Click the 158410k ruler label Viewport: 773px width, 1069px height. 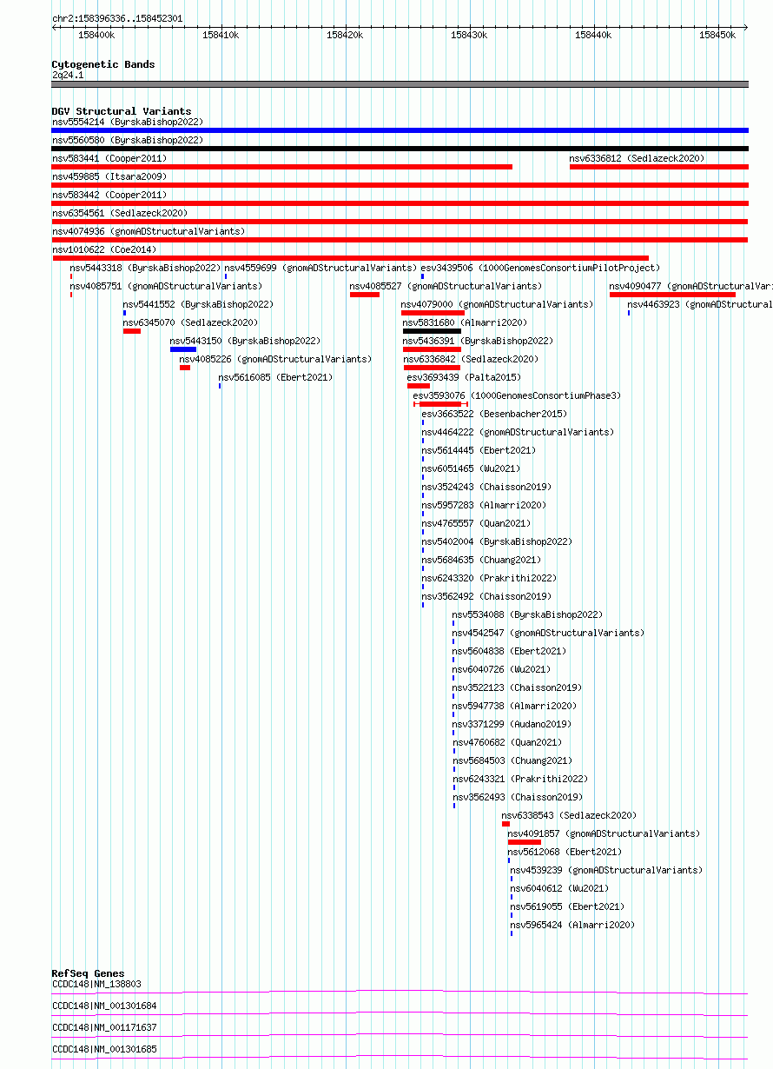click(x=221, y=36)
